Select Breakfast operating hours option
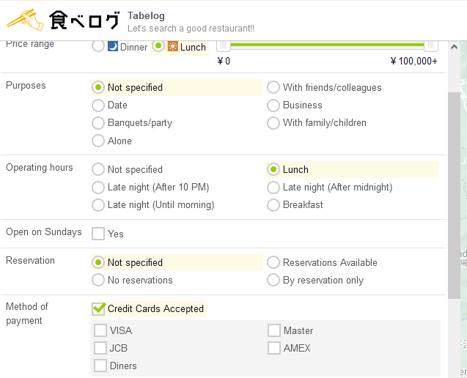This screenshot has height=378, width=467. tap(273, 205)
